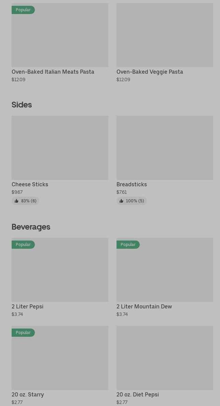
Task: Open the Oven-Baked Italian Meats Pasta title
Action: tap(53, 72)
